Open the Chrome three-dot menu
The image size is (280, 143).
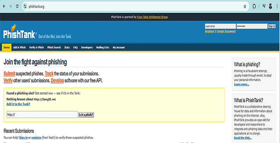[x=277, y=6]
